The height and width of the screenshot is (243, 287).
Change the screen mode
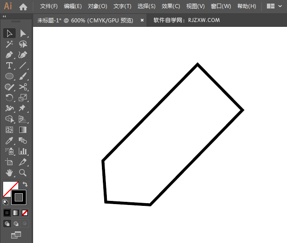16,235
